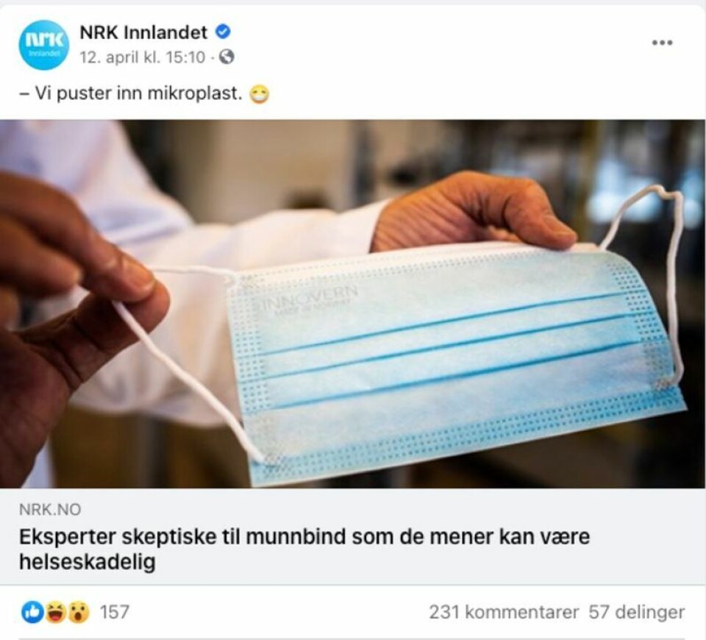Click the NRK.NO source domain label

pos(50,509)
